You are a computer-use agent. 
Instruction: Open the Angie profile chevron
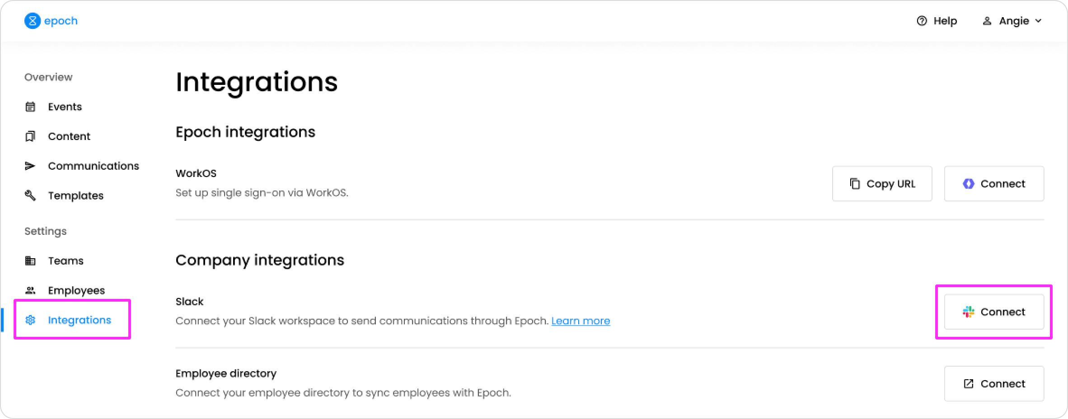(1039, 21)
